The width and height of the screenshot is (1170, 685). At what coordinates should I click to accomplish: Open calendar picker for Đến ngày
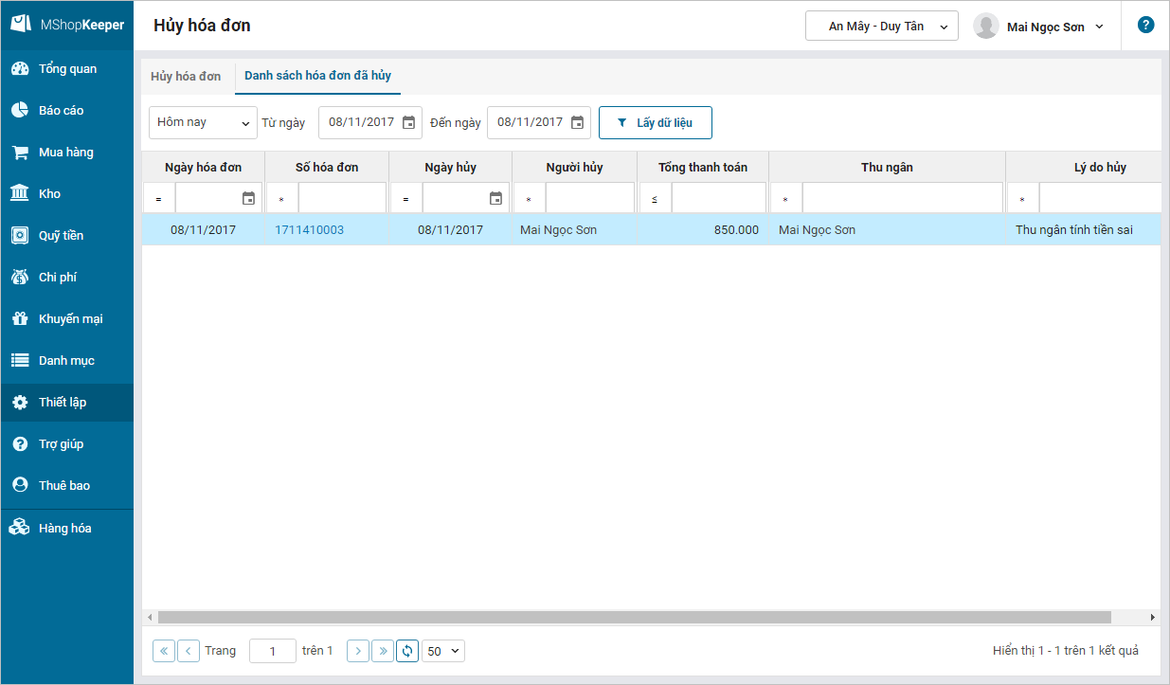tap(577, 122)
